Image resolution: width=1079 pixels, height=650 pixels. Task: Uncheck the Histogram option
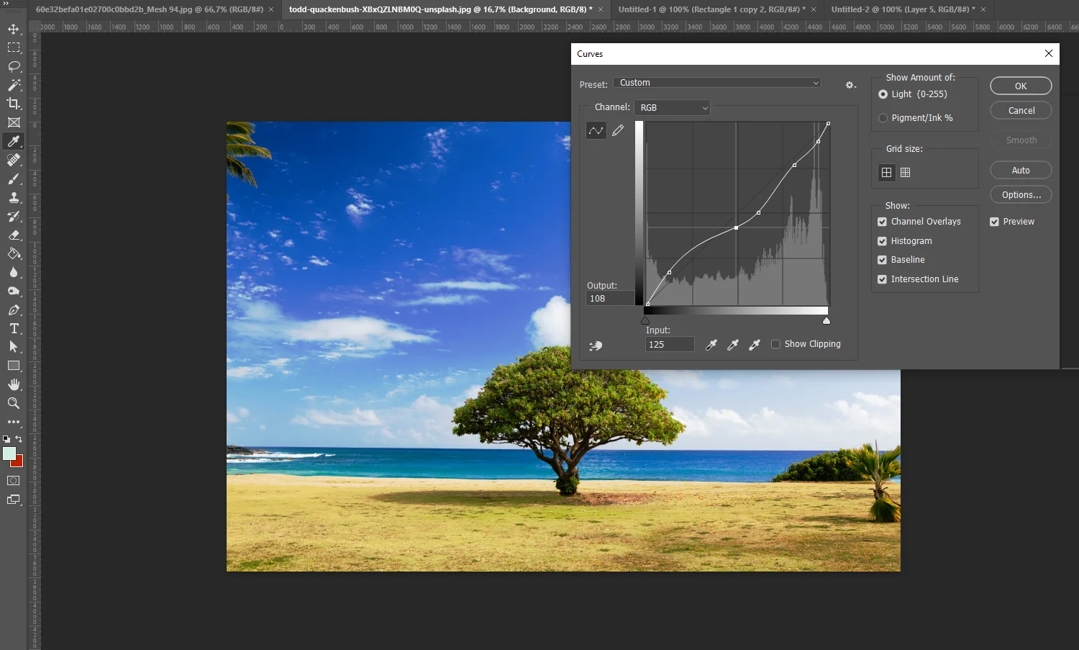[882, 241]
